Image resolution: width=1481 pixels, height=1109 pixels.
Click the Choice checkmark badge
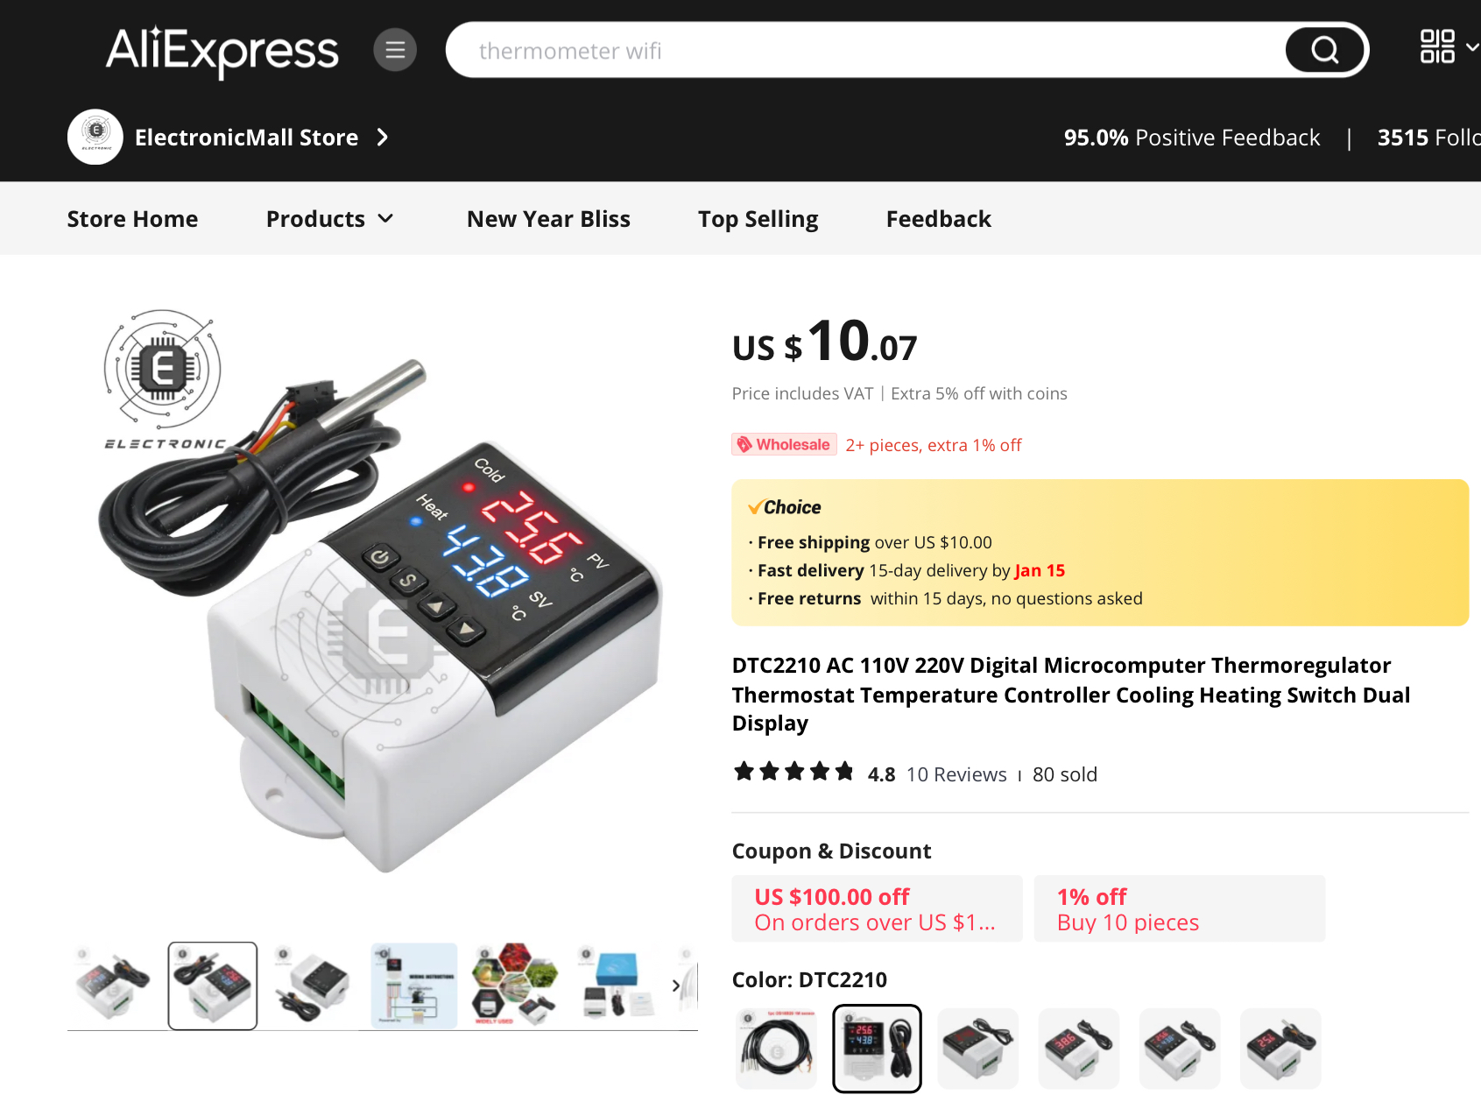(785, 507)
